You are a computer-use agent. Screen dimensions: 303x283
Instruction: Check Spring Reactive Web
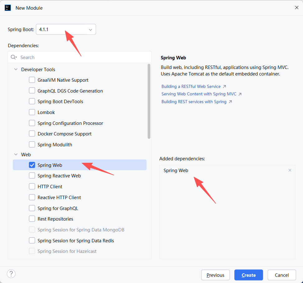click(32, 176)
